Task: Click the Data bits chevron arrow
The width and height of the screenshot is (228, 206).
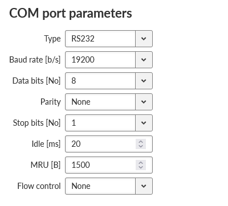Action: click(144, 81)
